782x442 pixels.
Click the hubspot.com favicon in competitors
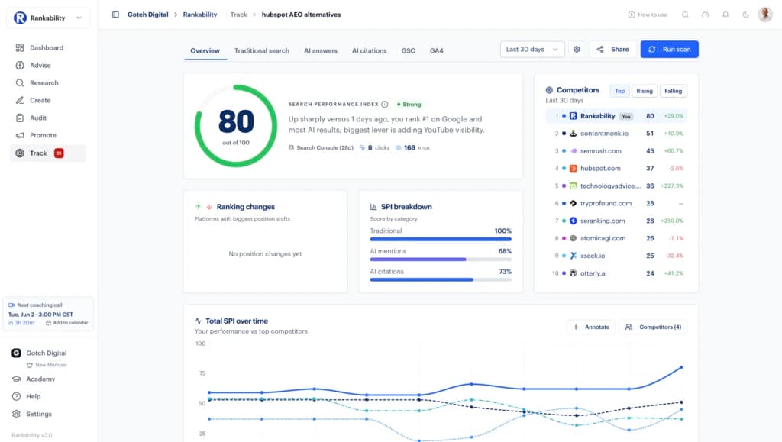click(x=573, y=169)
